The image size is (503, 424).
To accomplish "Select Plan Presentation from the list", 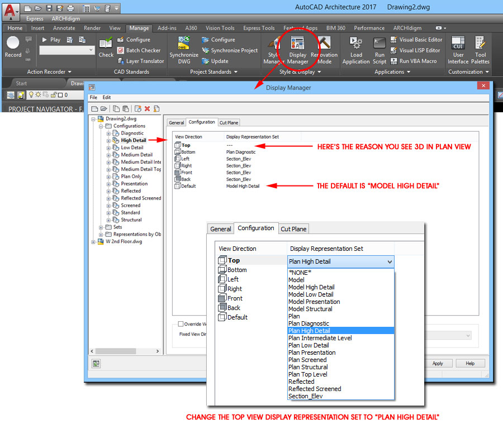I will click(312, 352).
